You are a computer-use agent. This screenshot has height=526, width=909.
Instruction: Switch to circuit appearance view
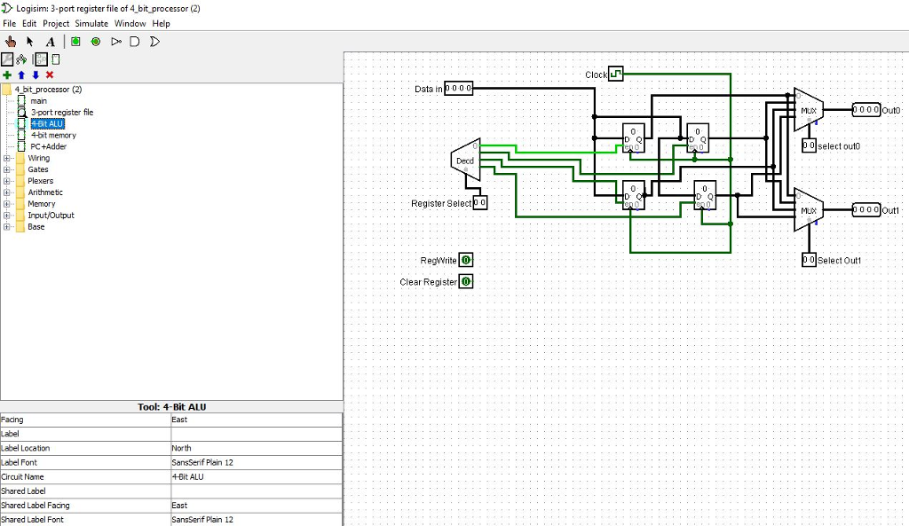point(56,59)
